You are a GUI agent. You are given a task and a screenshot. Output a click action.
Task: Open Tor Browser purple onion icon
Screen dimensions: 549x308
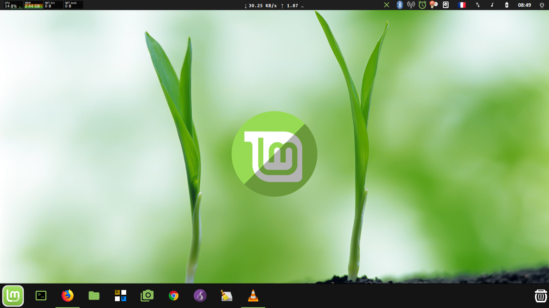[200, 296]
